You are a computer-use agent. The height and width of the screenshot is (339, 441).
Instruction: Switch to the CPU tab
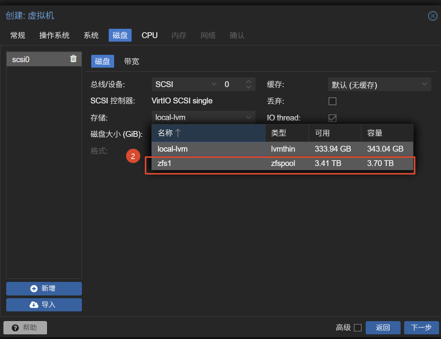(x=149, y=35)
